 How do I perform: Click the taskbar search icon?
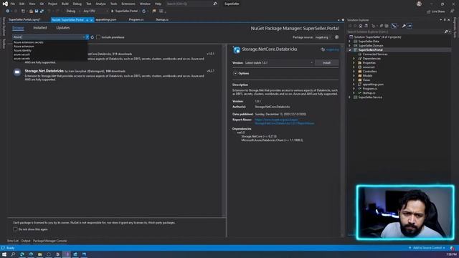(13, 254)
